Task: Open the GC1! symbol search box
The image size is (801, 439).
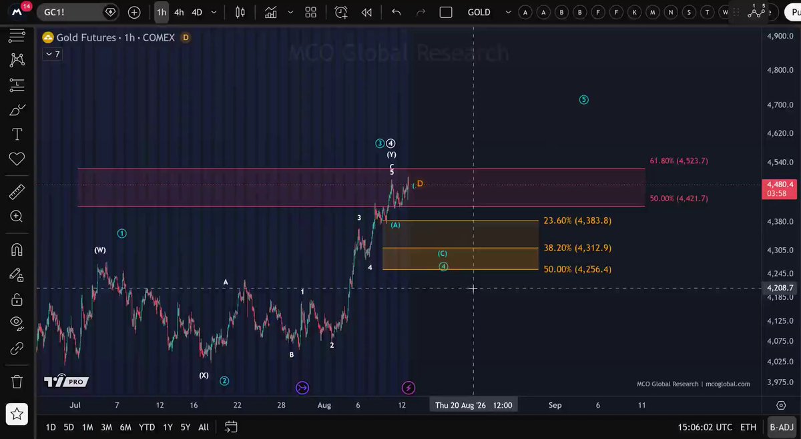Action: (77, 12)
